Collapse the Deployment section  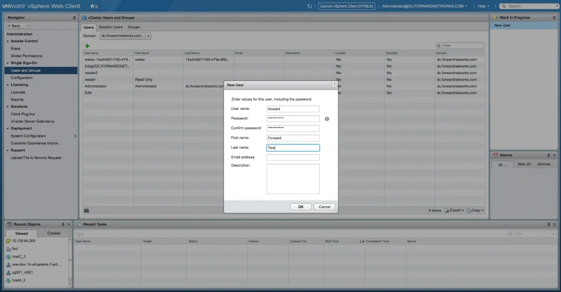click(x=7, y=129)
